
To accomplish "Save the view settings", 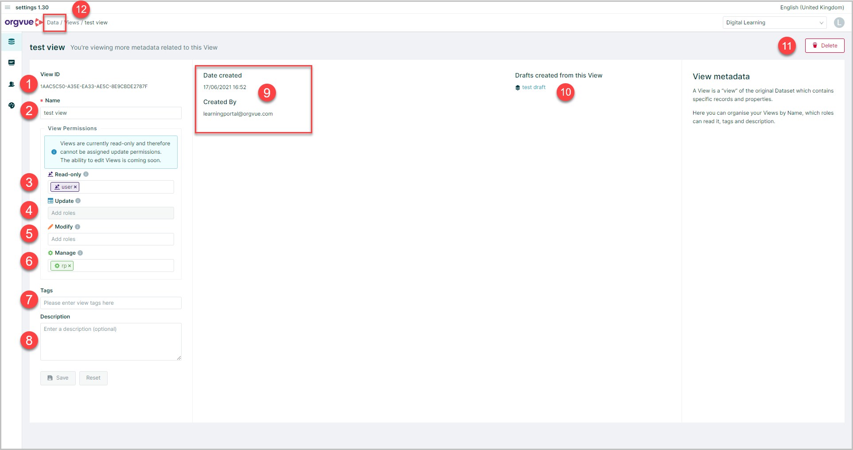I will tap(58, 378).
